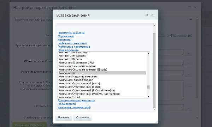Open the Глобальные константы section

click(x=72, y=43)
